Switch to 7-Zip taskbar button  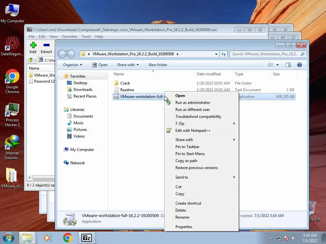click(87, 238)
